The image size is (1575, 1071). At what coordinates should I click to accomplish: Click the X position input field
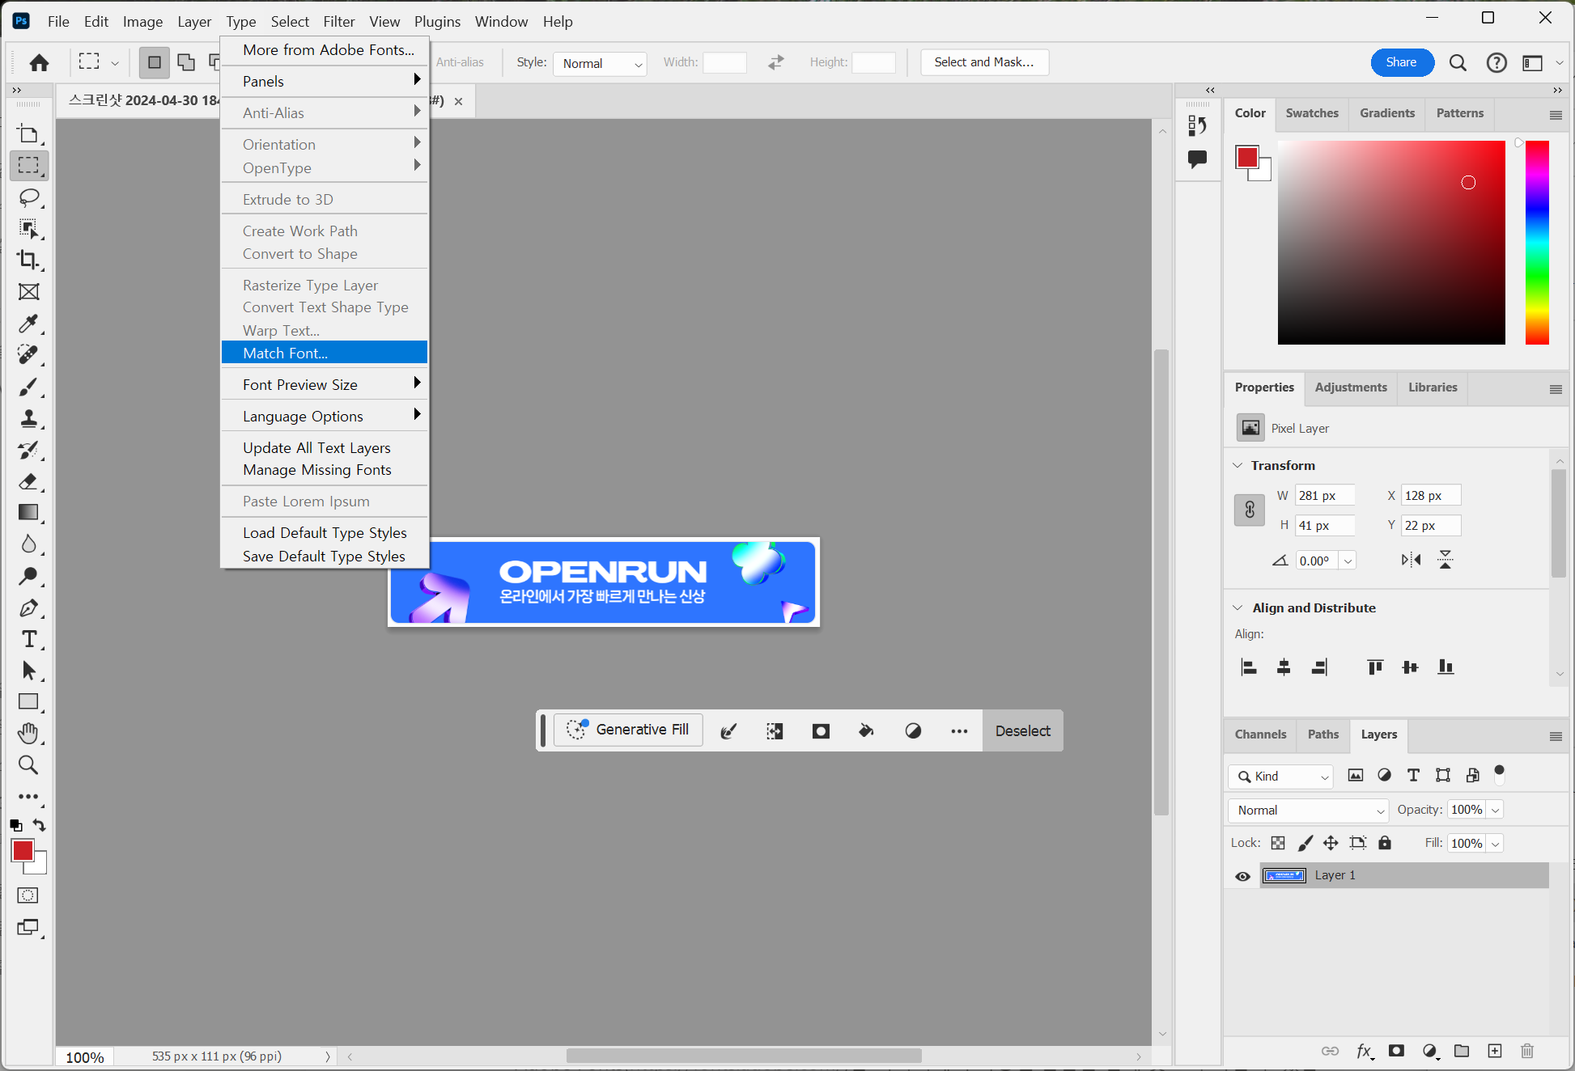[1430, 496]
